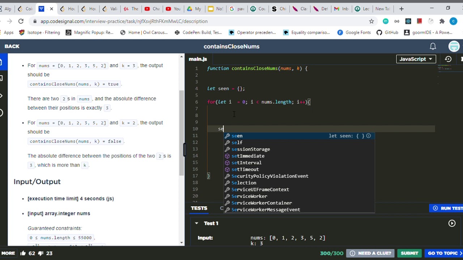Screen dimensions: 463x260
Task: Open the Isotope · Filtering bookmark
Action: [39, 32]
